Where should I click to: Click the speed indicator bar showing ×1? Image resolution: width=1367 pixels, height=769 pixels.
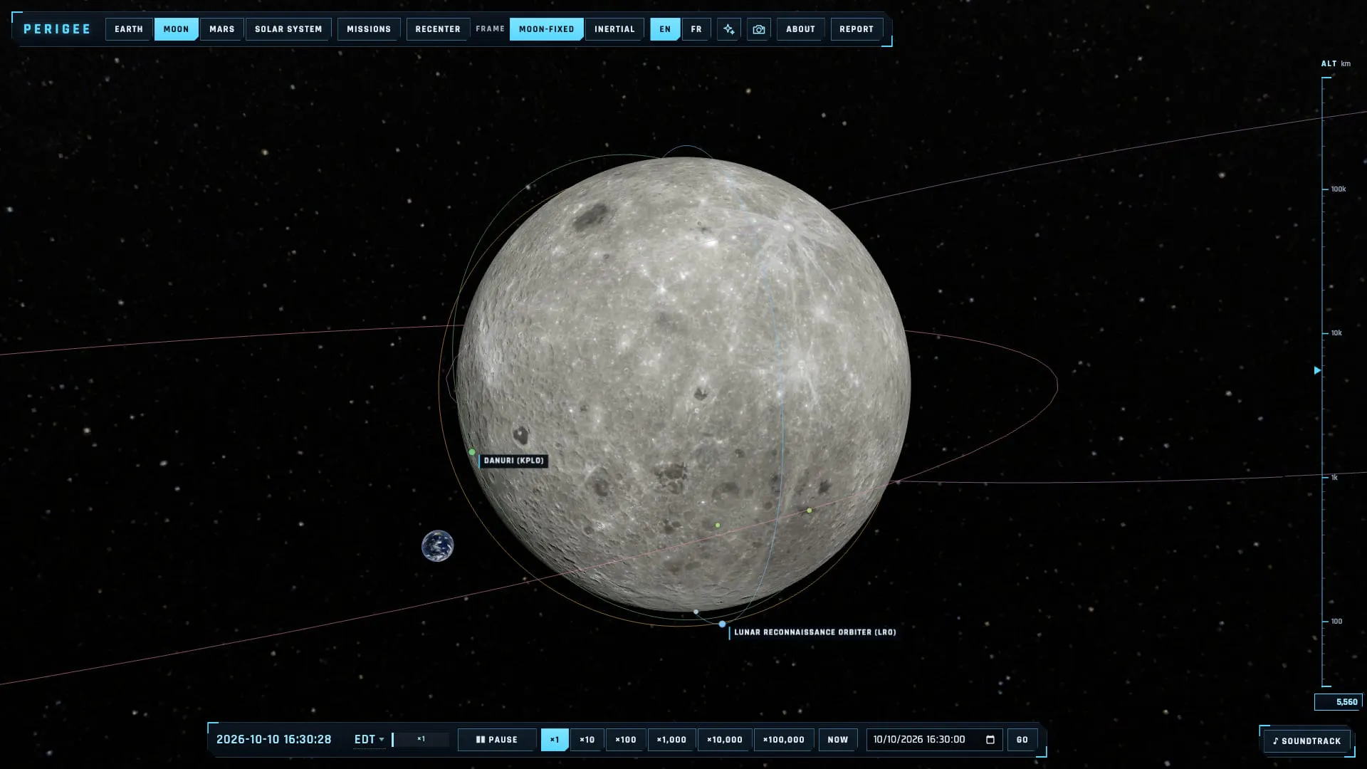[x=421, y=740]
